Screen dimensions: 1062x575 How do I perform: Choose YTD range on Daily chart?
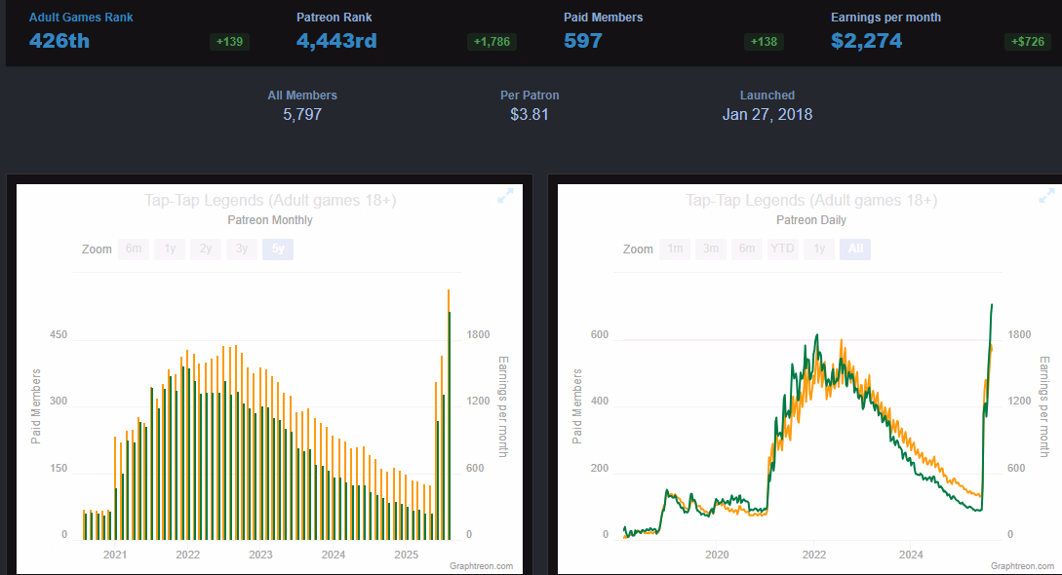pos(782,249)
